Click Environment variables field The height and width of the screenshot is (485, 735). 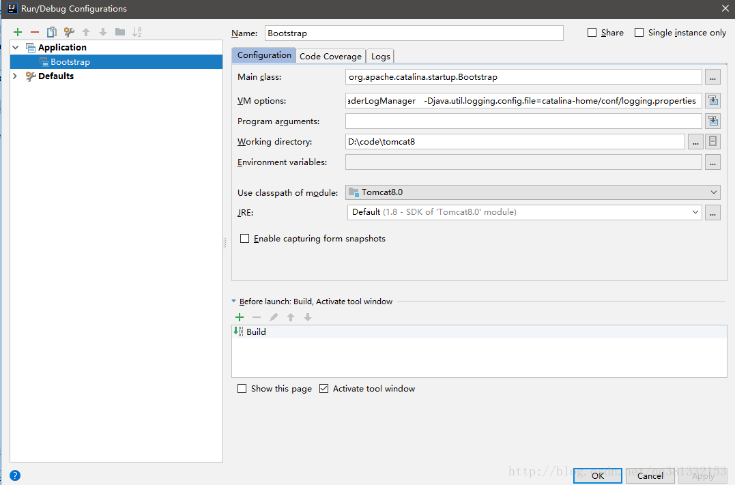pos(523,162)
